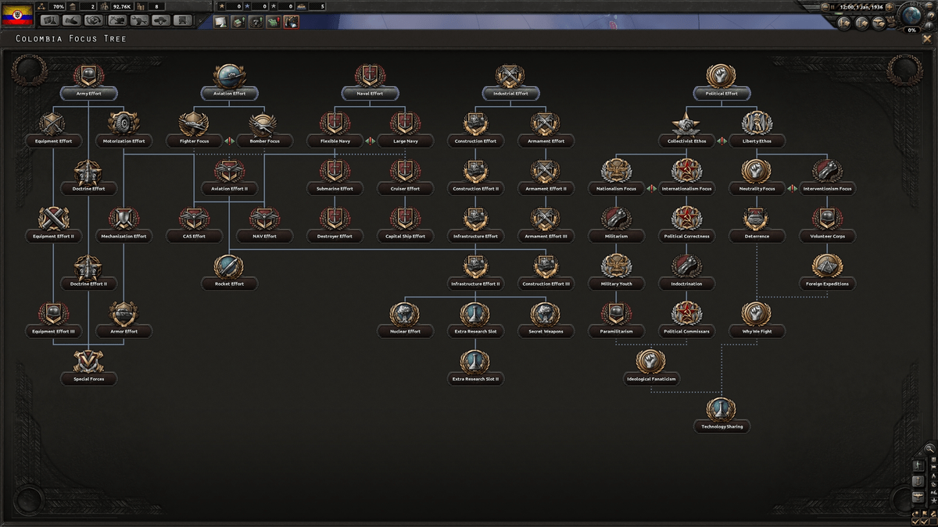Click the question mark help button
This screenshot has height=527, width=938.
pyautogui.click(x=932, y=16)
